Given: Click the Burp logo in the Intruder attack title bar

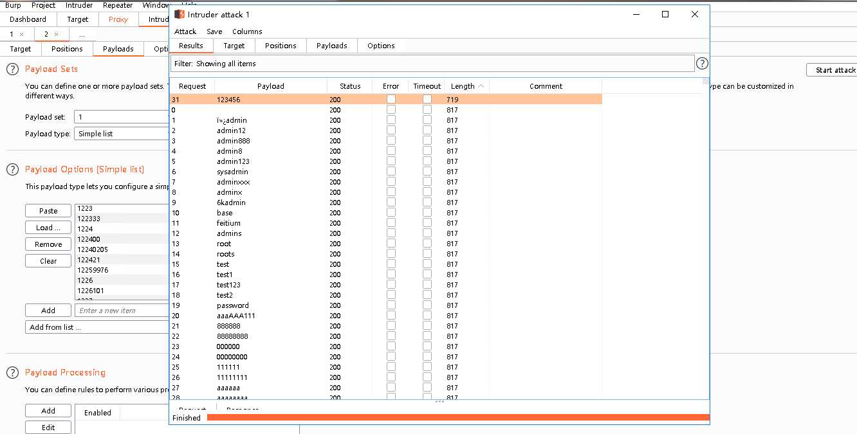Looking at the screenshot, I should coord(180,14).
